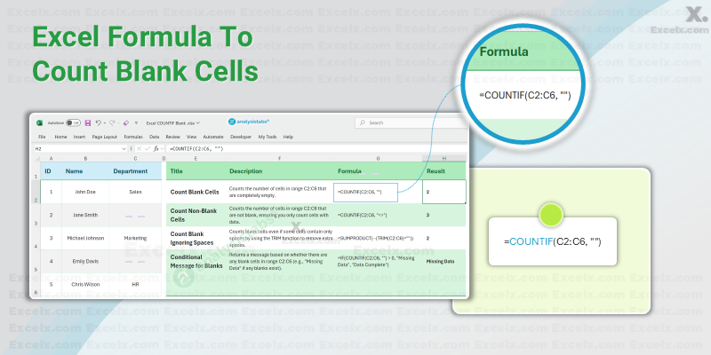This screenshot has height=355, width=711.
Task: Click the selected H2 result cell
Action: click(443, 192)
